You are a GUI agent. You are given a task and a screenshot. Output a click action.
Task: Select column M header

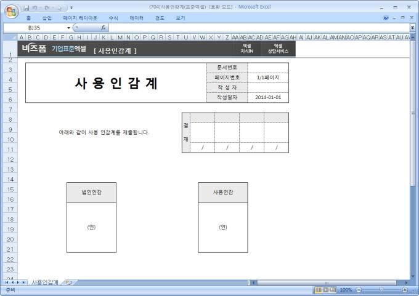point(120,38)
